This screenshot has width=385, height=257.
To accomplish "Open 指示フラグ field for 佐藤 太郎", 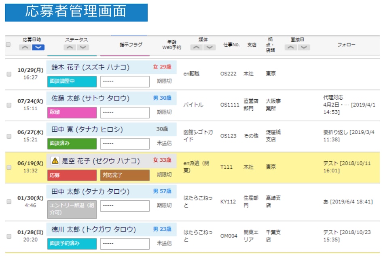I will (125, 112).
